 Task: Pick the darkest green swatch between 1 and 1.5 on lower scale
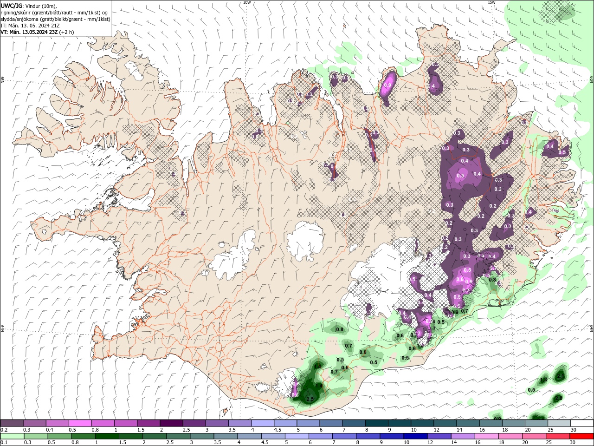(108, 436)
